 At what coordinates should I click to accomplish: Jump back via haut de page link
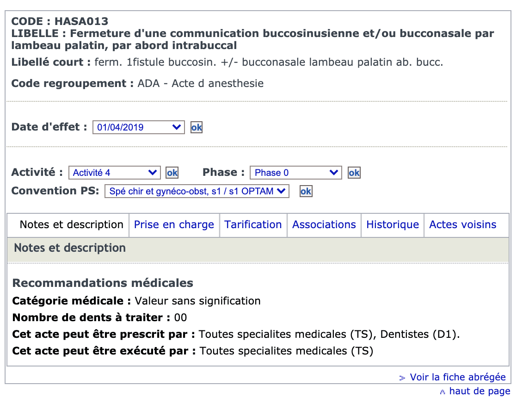[480, 391]
